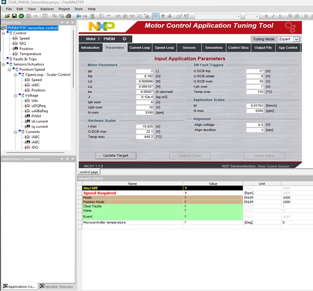Click the forward arrow toolbar icon

[85, 16]
